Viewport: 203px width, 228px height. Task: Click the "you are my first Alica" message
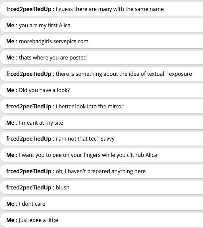click(x=45, y=25)
